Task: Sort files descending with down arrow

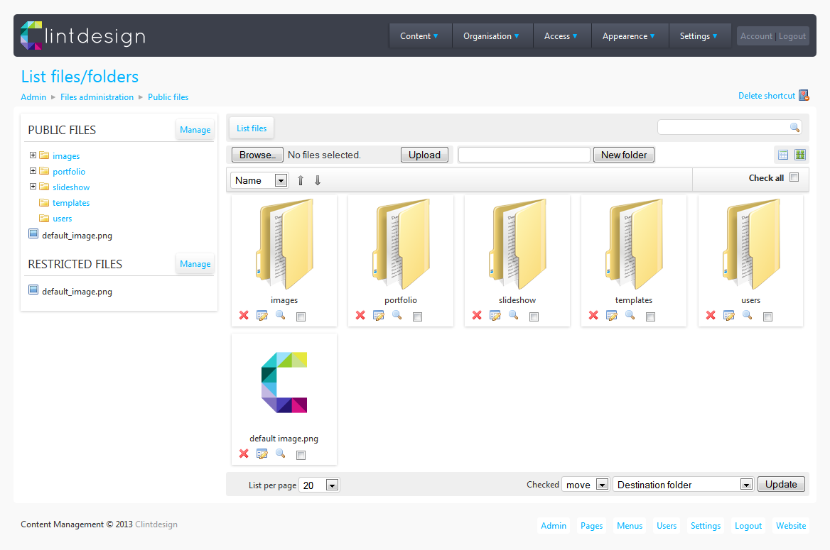Action: pyautogui.click(x=318, y=180)
